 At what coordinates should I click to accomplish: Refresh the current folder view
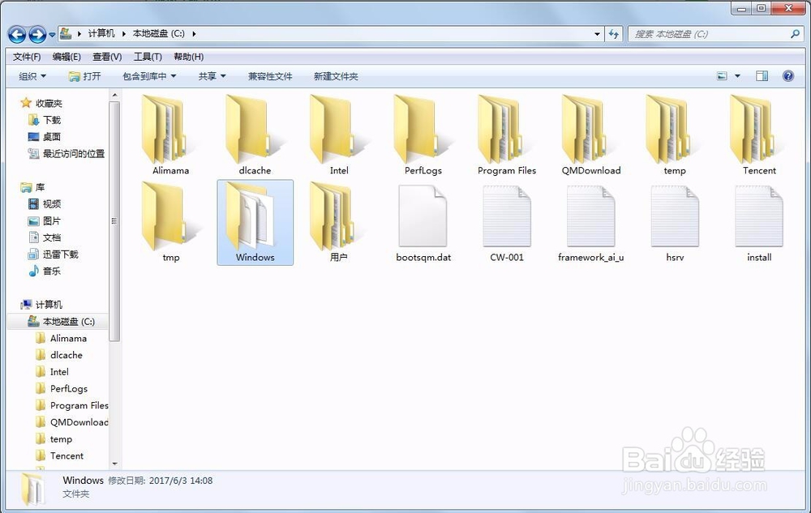pyautogui.click(x=613, y=34)
